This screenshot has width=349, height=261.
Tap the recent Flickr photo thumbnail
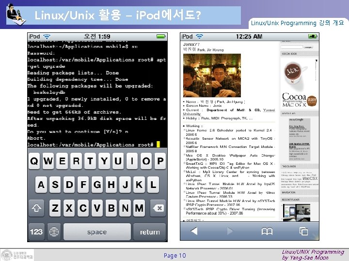point(297,212)
